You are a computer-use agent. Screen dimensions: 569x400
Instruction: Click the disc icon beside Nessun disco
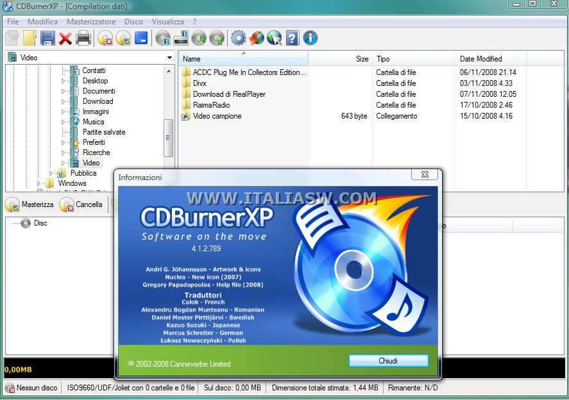pyautogui.click(x=10, y=388)
